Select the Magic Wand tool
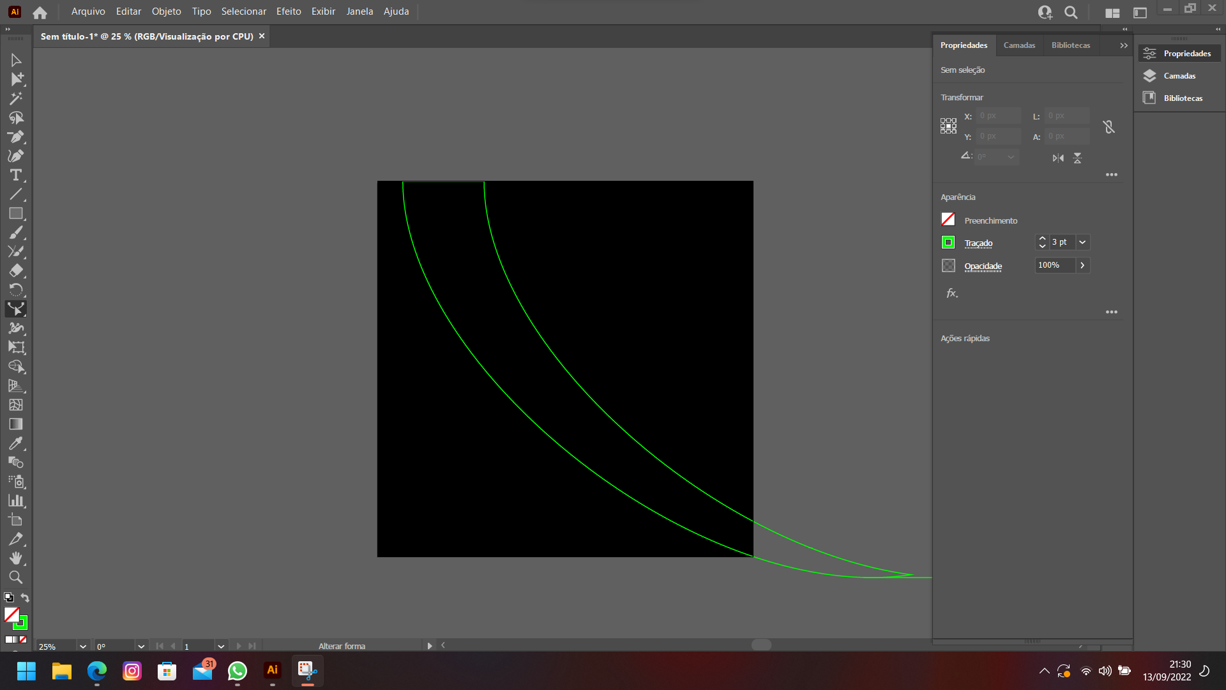The width and height of the screenshot is (1226, 690). [16, 98]
